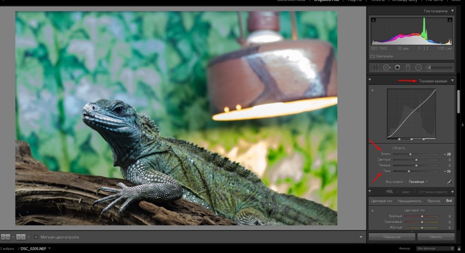Activate the tone curve targeted adjustment tool

click(372, 90)
